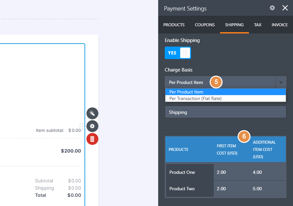The image size is (293, 206).
Task: Switch to the Products tab
Action: pos(174,25)
